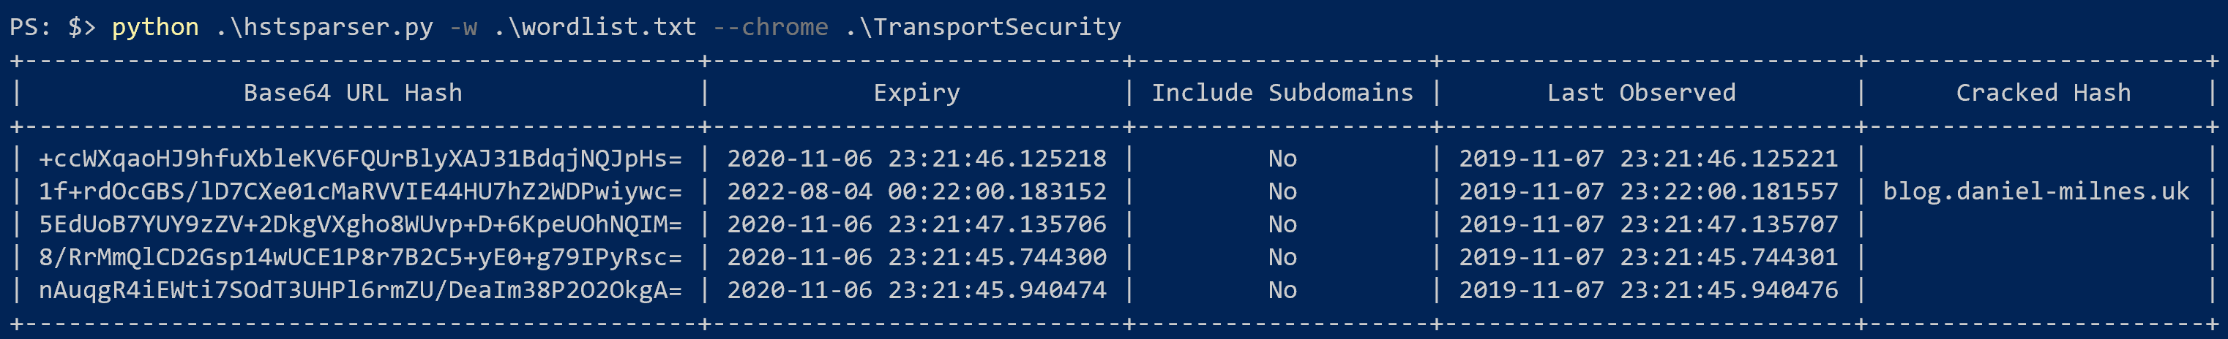This screenshot has width=2228, height=339.
Task: Click the Last Observed column header
Action: pos(1641,92)
